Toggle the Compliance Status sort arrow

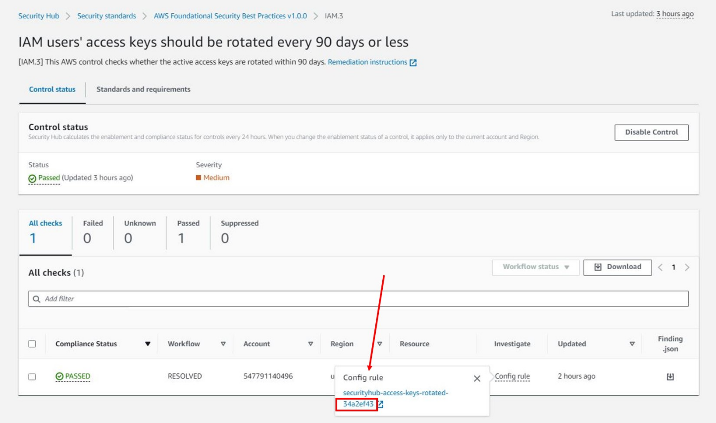point(148,343)
